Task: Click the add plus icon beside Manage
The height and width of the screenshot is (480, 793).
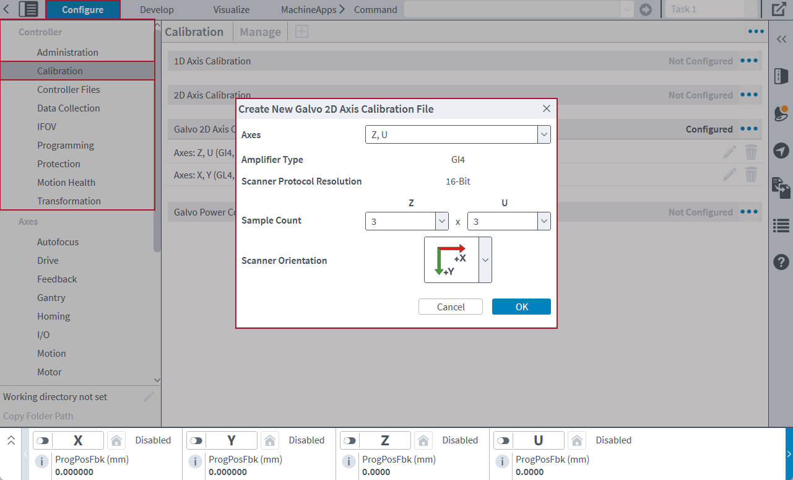Action: [x=301, y=32]
